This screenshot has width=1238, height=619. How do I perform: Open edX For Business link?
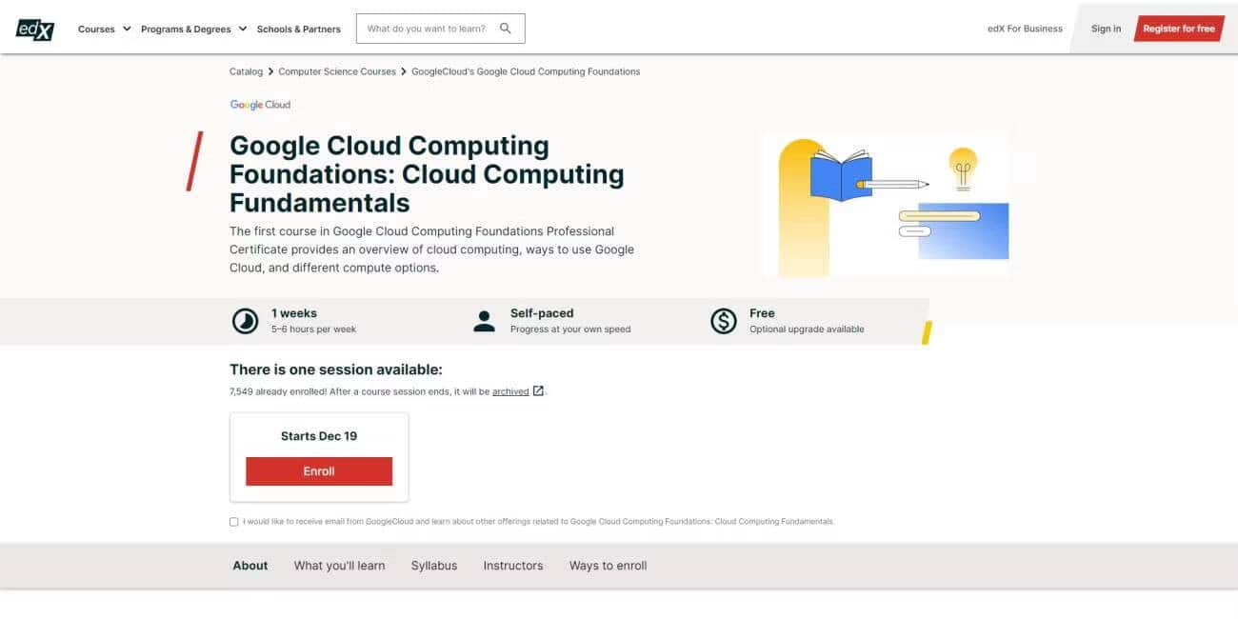click(x=1025, y=29)
